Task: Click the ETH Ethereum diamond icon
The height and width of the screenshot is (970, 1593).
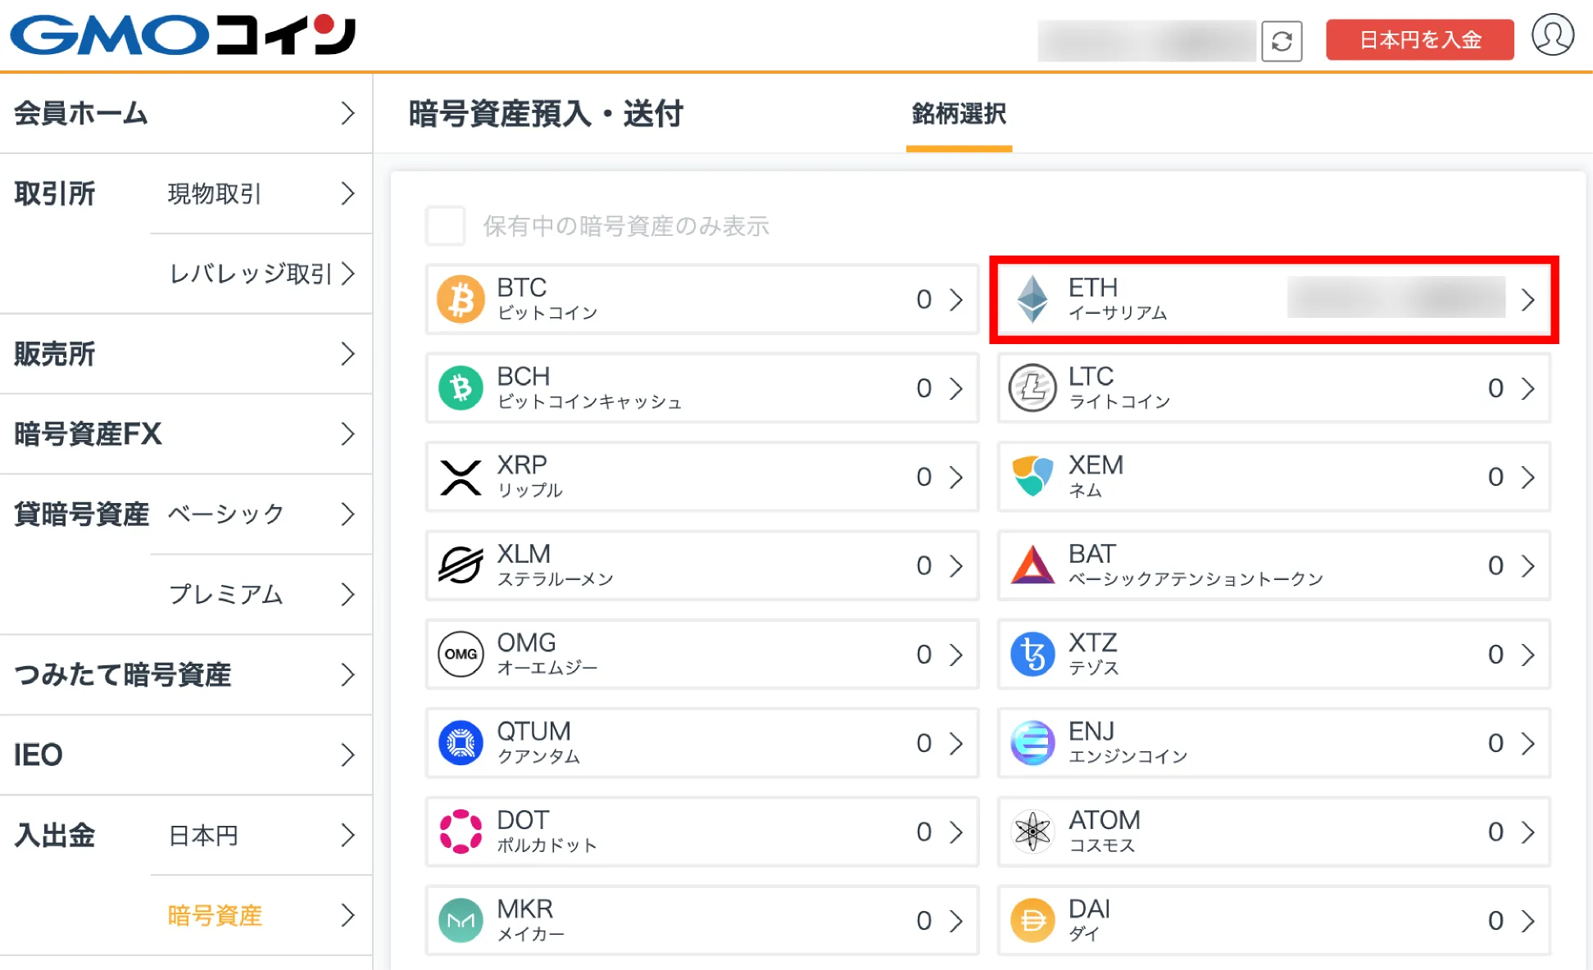Action: [1032, 299]
